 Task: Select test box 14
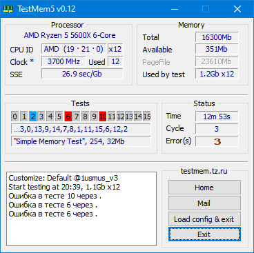tap(138, 117)
